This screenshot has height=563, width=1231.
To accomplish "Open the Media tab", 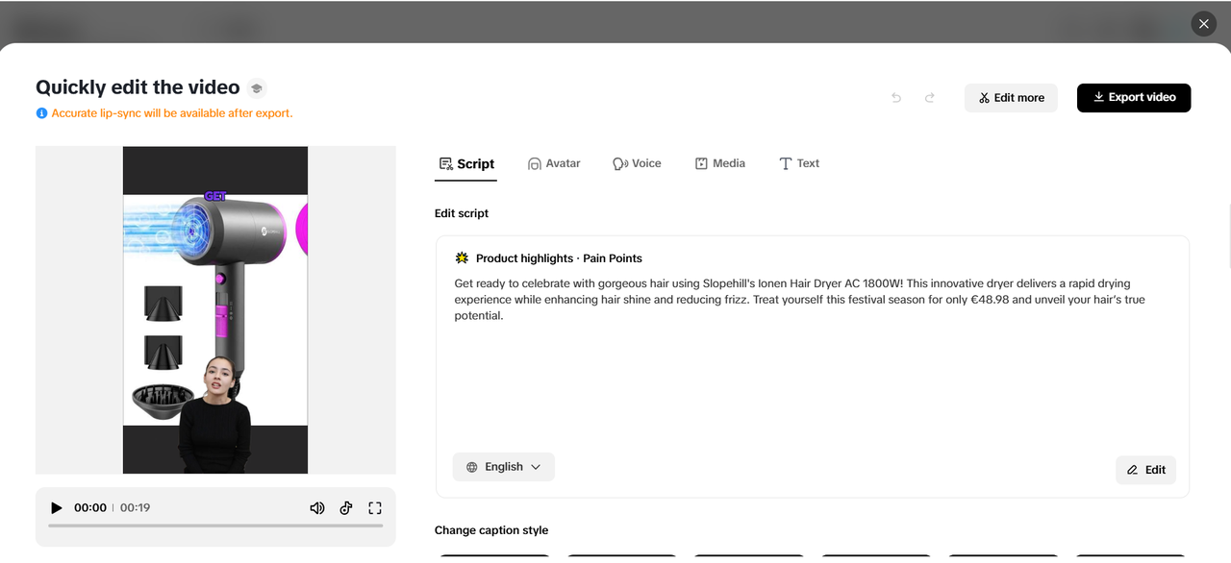I will pos(719,163).
